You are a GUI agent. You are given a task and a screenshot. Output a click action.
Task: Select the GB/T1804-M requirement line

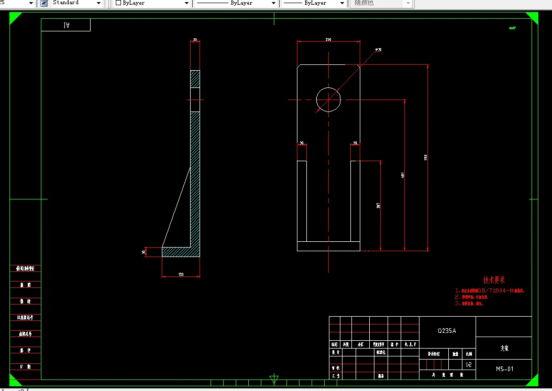[x=490, y=291]
